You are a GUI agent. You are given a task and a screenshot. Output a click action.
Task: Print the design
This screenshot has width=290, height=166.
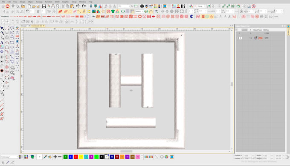(x=53, y=6)
